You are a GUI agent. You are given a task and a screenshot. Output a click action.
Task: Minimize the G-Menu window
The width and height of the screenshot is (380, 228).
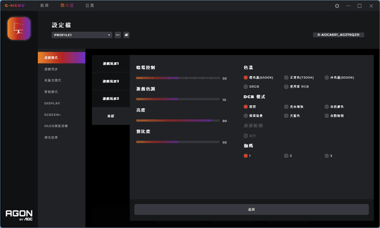pyautogui.click(x=349, y=6)
